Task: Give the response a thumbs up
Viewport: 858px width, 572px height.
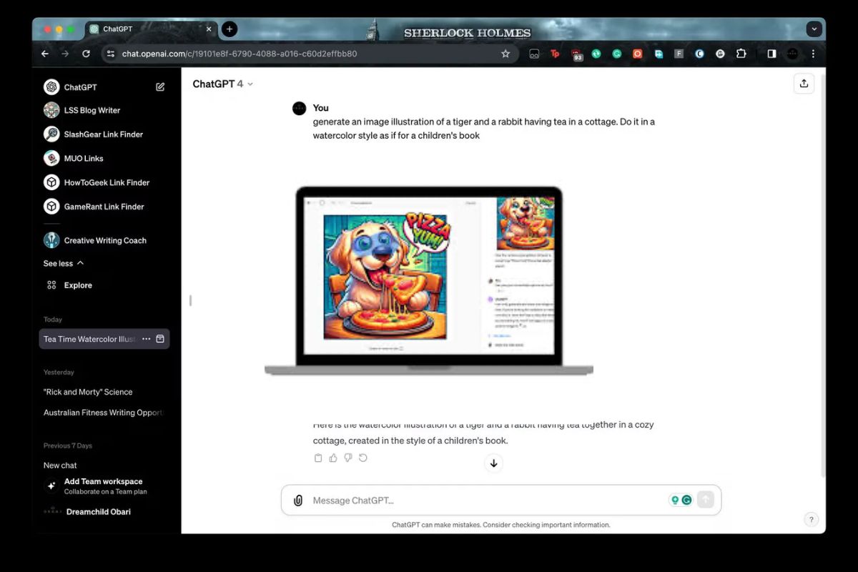Action: point(333,458)
